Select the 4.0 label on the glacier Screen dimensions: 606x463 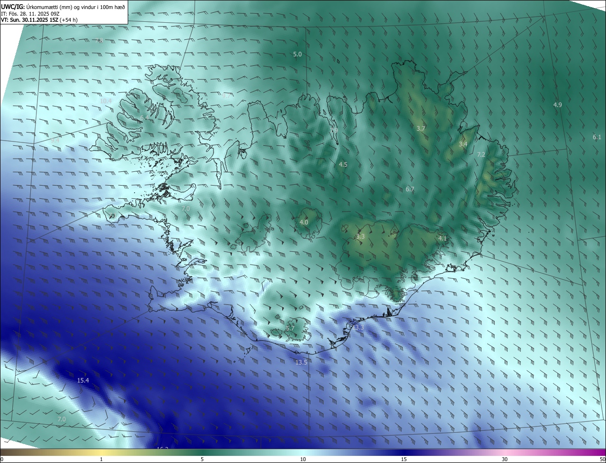pos(304,222)
